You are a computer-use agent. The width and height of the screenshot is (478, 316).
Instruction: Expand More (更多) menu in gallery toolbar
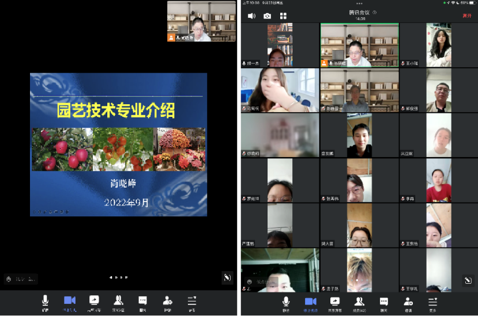tap(432, 303)
